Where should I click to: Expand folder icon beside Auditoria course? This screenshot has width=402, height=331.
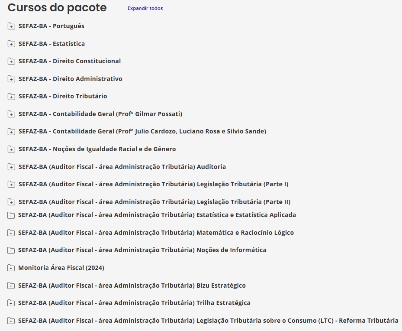point(11,167)
